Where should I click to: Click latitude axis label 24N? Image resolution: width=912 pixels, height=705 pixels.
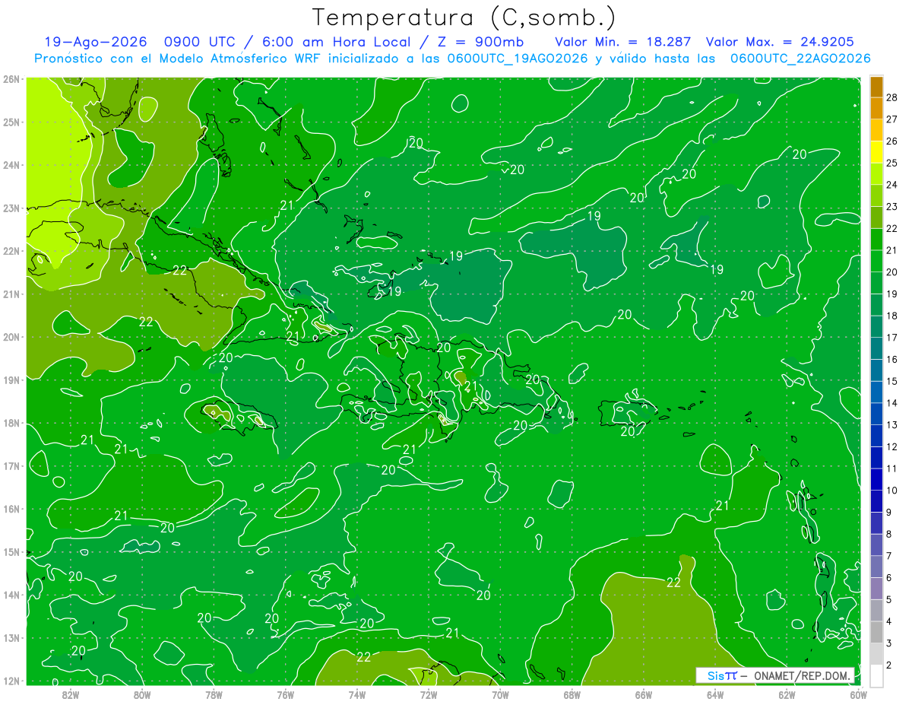point(11,165)
